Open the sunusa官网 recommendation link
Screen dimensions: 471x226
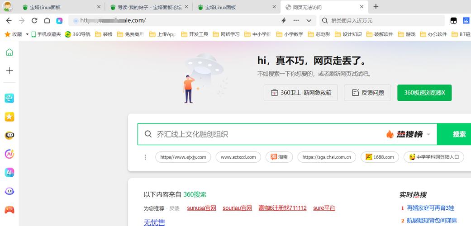click(x=201, y=208)
